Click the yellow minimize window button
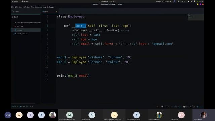This screenshot has height=121, width=215. pyautogui.click(x=198, y=4)
